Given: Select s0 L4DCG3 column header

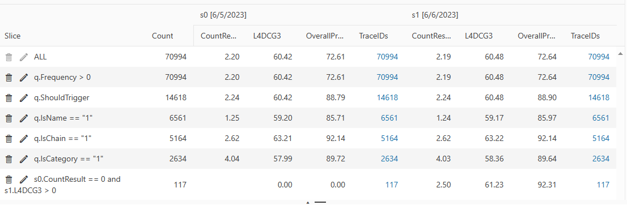Looking at the screenshot, I should point(267,36).
